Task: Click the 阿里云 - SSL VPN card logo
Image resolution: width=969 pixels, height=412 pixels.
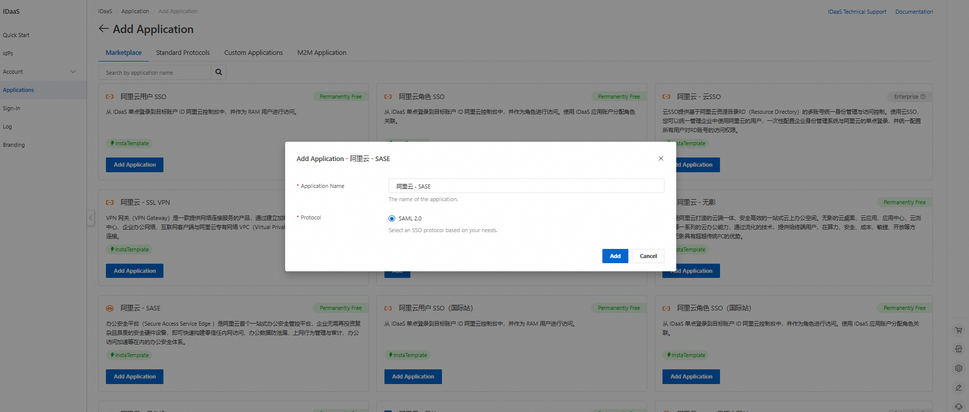Action: click(110, 202)
